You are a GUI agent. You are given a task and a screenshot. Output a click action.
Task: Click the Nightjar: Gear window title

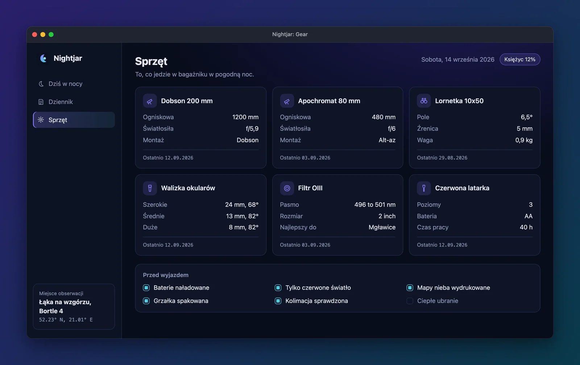(290, 34)
